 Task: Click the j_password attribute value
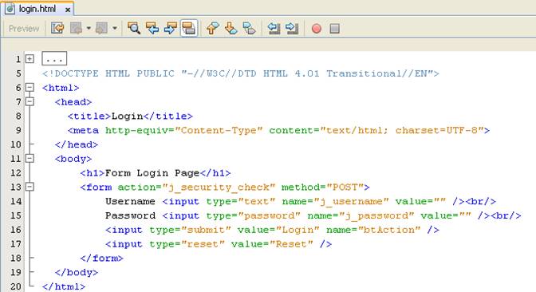click(x=376, y=216)
